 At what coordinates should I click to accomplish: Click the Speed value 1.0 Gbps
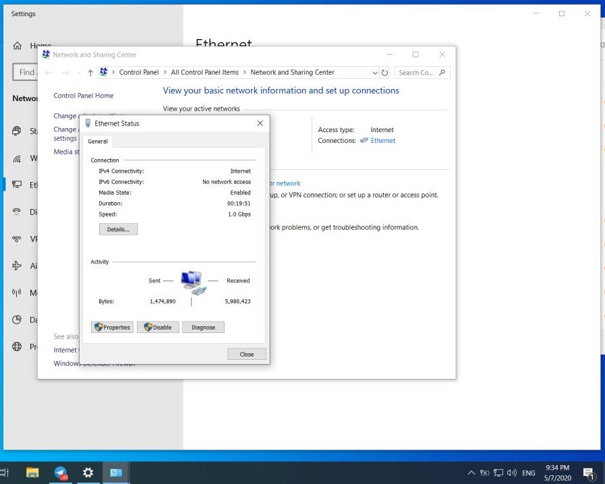[239, 214]
